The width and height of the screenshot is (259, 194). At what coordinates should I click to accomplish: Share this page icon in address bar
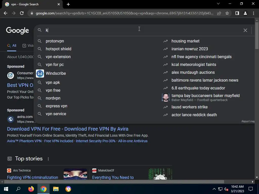coord(219,13)
